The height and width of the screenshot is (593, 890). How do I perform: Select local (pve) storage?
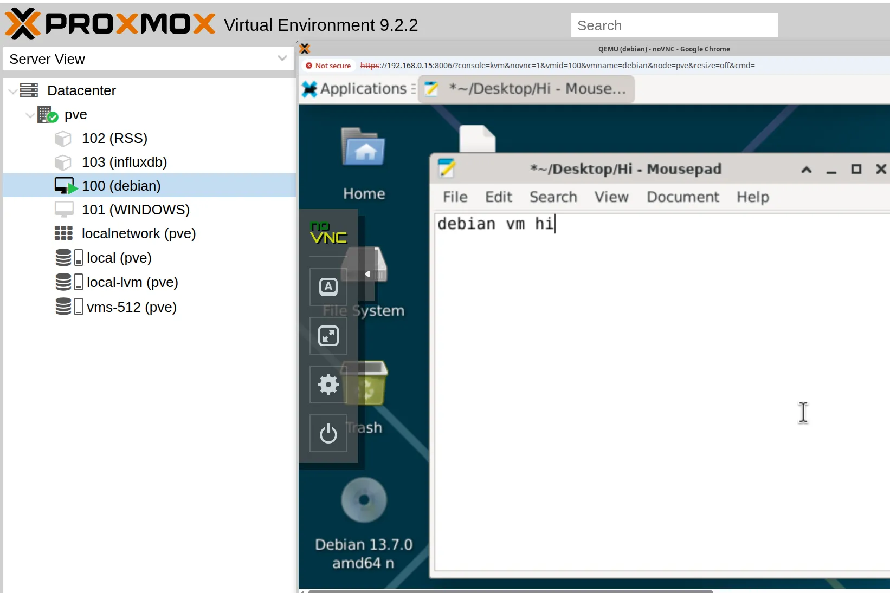point(119,258)
